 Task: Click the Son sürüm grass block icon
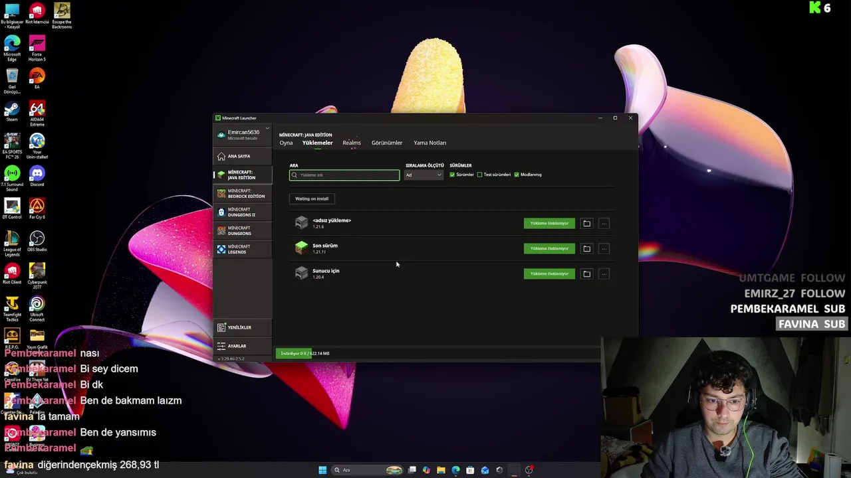(x=302, y=248)
